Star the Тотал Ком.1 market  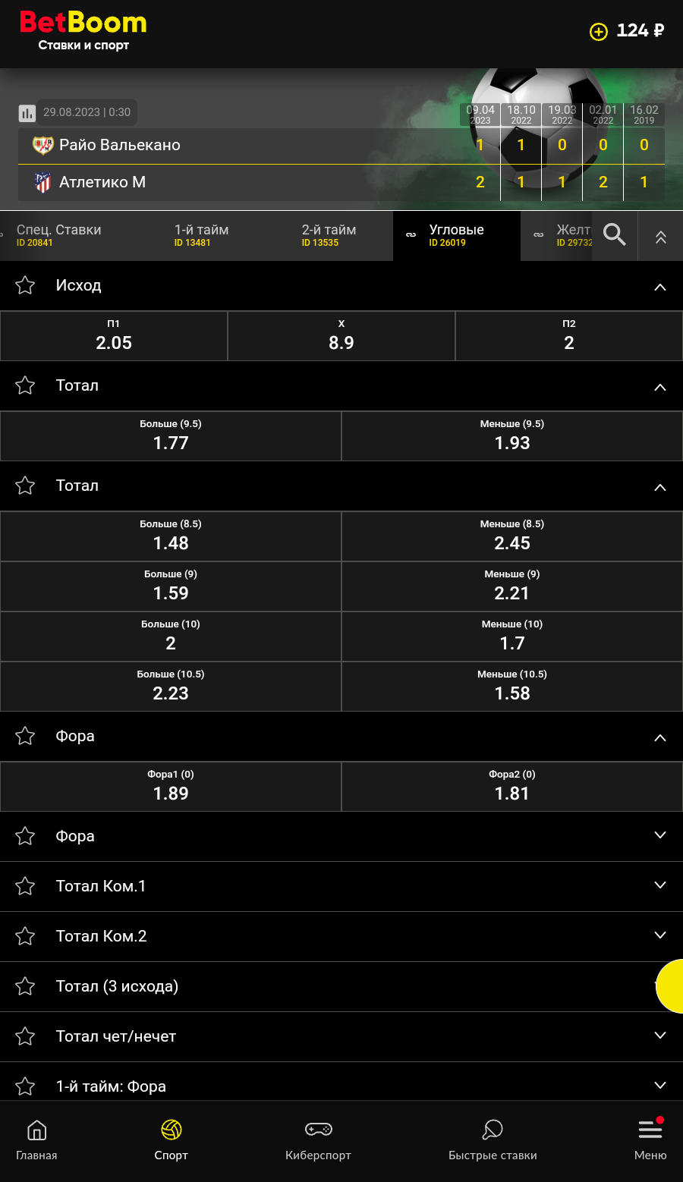point(26,886)
